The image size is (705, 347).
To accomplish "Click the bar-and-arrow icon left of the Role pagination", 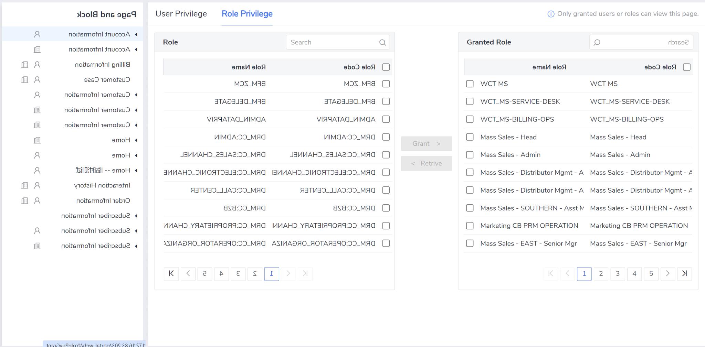I will point(171,274).
